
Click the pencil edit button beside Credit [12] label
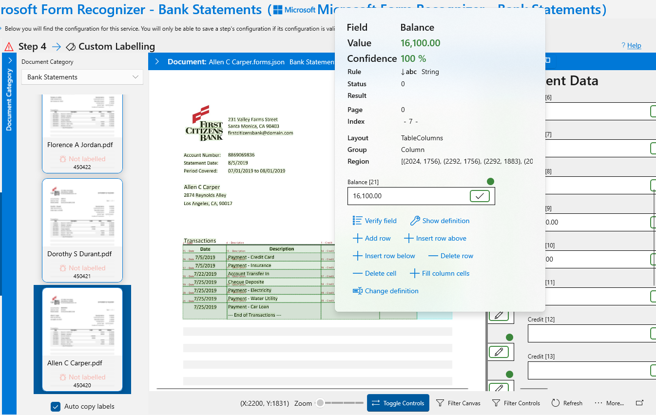click(499, 315)
